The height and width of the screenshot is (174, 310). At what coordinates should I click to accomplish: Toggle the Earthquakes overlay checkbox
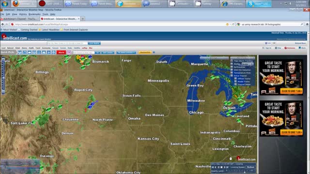coord(232,67)
